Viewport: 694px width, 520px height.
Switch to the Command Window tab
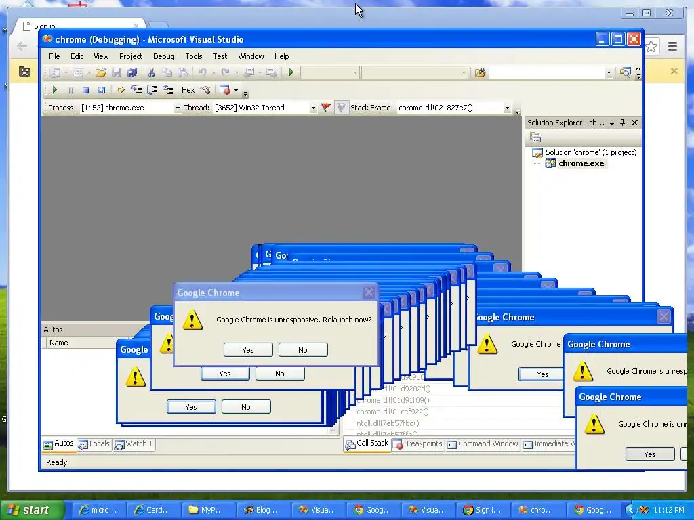coord(483,444)
